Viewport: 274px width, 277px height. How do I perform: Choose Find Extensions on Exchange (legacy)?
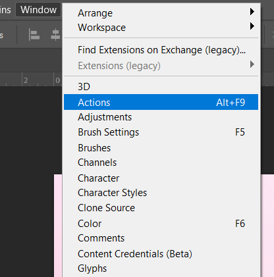[x=161, y=50]
